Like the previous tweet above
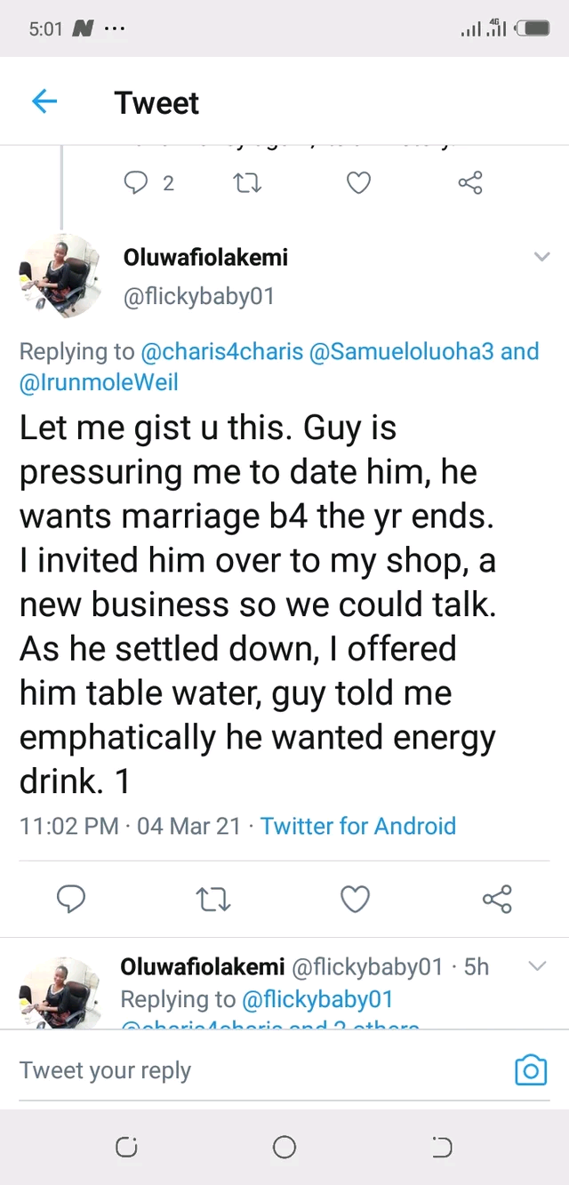Viewport: 569px width, 1185px height. [357, 183]
